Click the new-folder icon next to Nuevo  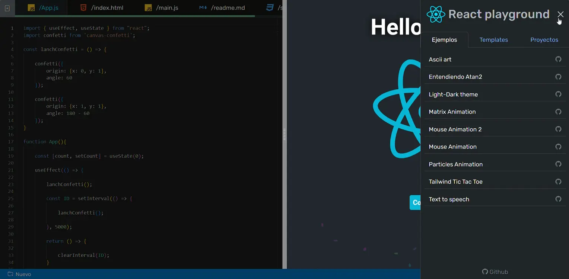click(9, 274)
